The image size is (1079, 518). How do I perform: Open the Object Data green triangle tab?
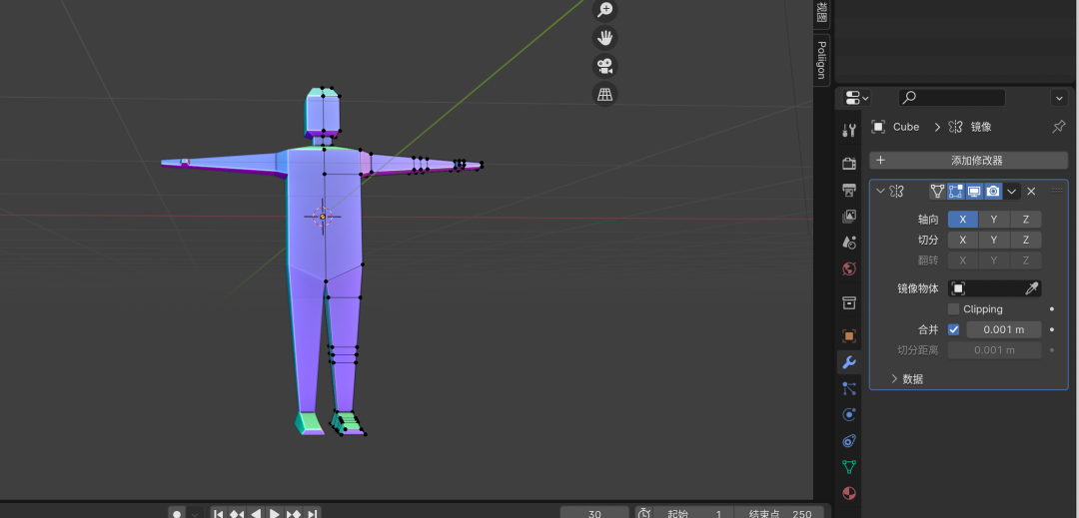(x=848, y=466)
